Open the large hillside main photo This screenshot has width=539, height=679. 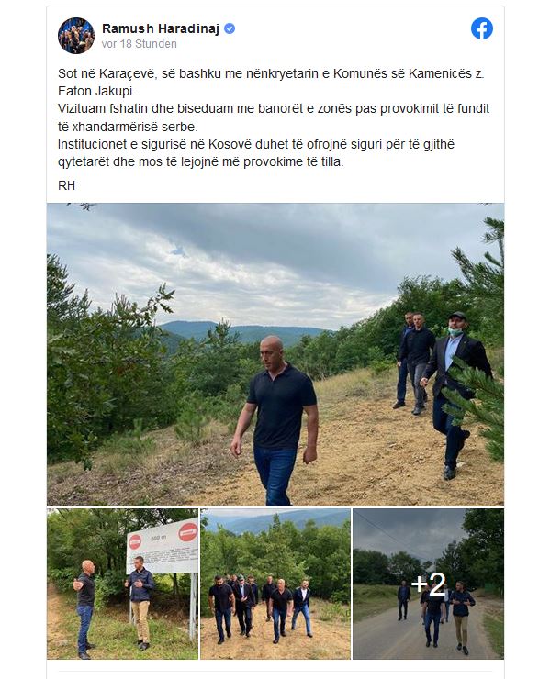[x=275, y=354]
